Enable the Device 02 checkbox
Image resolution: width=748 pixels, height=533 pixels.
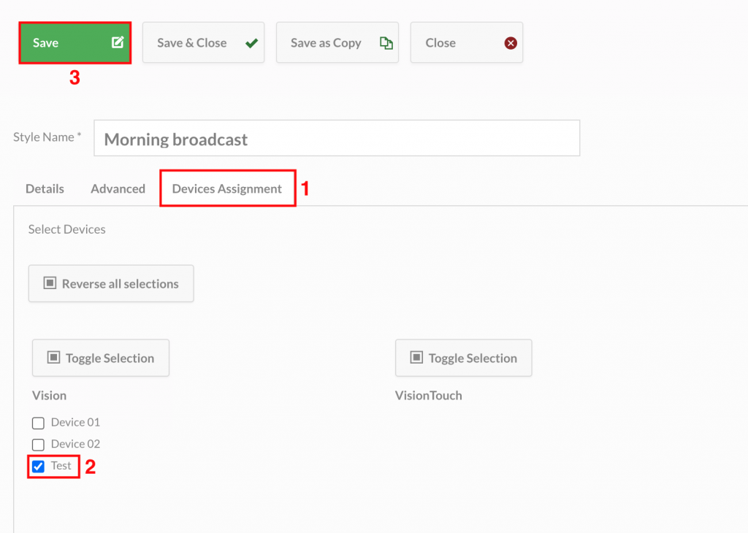point(38,445)
